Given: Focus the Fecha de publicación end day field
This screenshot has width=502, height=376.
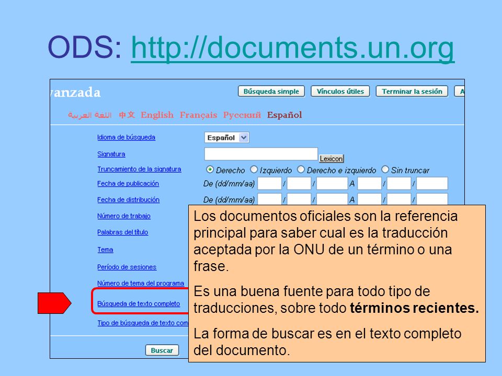Looking at the screenshot, I should (x=370, y=183).
